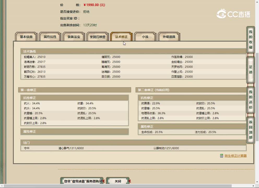
Task: Click the CC直播 logo watermark
Action: (x=233, y=14)
